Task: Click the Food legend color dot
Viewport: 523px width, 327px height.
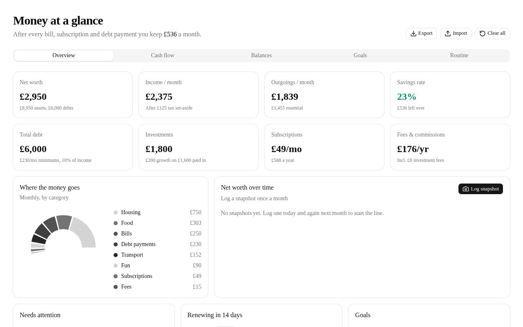Action: coord(116,223)
